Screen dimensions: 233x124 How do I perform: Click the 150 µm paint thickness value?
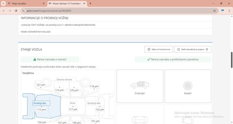pyautogui.click(x=42, y=122)
